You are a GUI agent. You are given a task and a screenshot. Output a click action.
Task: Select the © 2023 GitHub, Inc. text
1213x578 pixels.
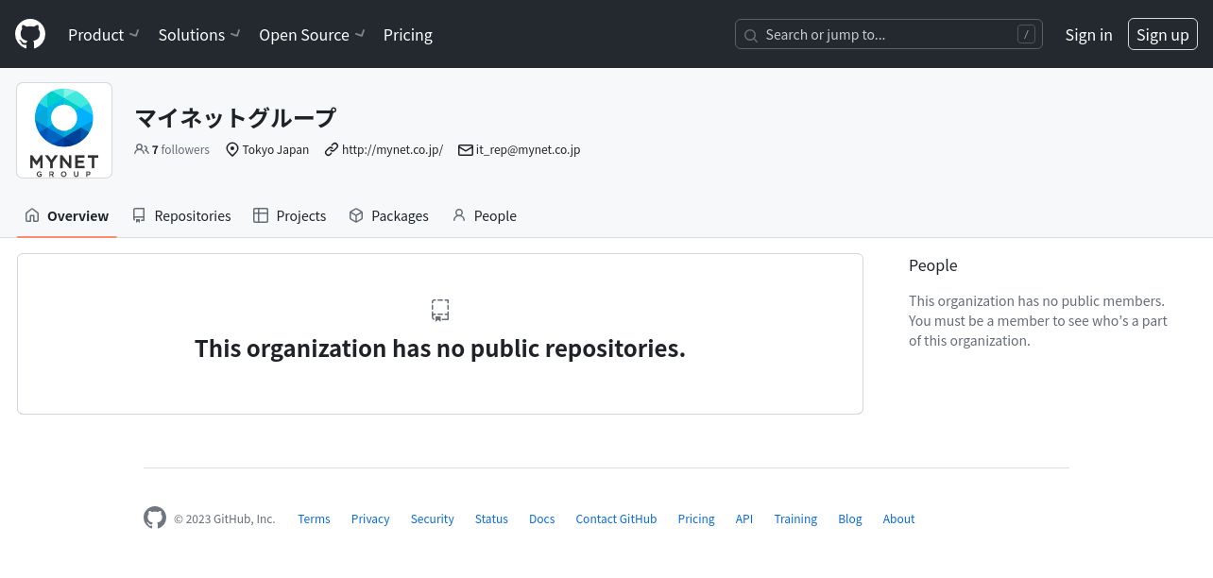click(225, 518)
